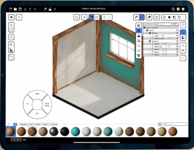Hide the Window collection via eye icon
Viewport: 194px width, 150px height.
point(177,33)
